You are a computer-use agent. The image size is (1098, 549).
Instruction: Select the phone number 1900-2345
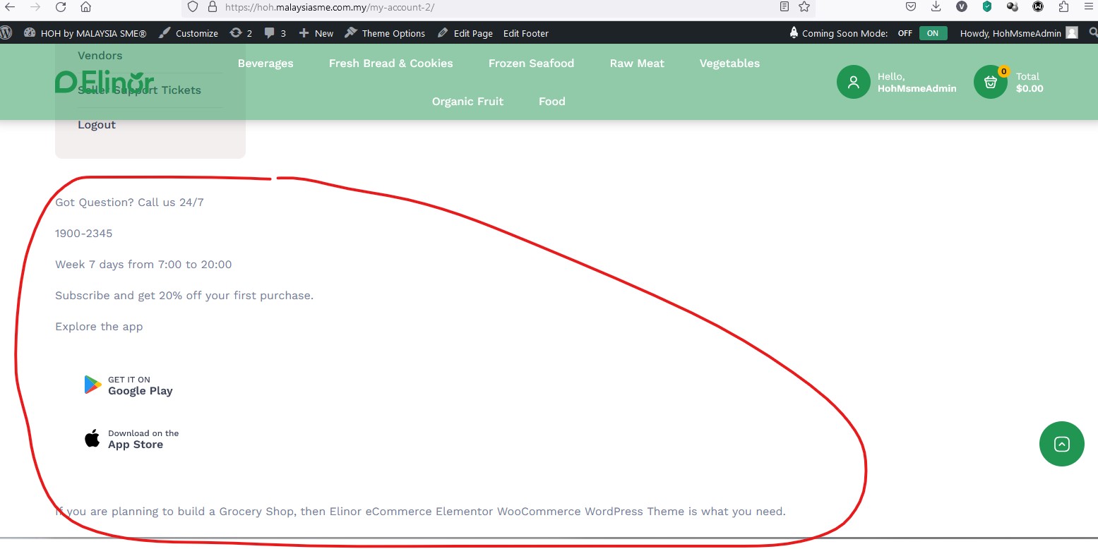tap(83, 234)
